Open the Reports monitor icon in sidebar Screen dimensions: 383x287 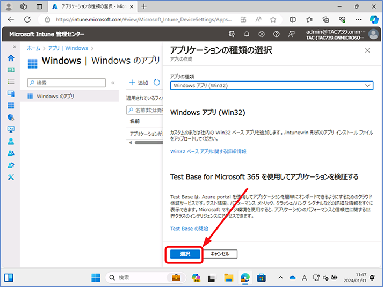click(x=11, y=129)
